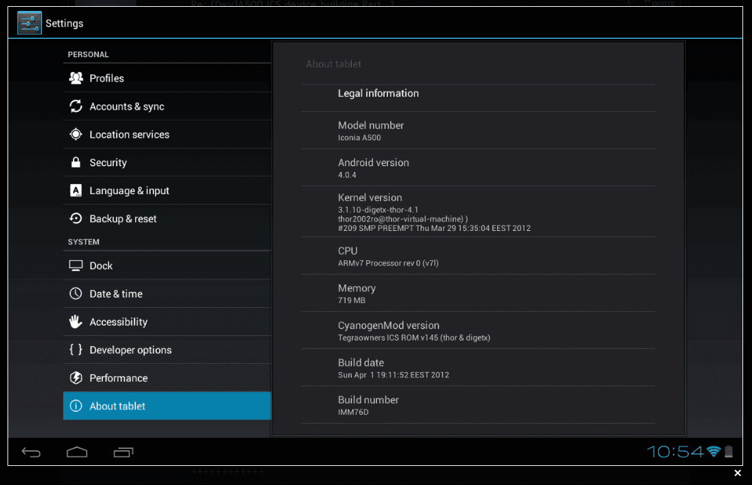Tap the Security padlock icon

76,163
